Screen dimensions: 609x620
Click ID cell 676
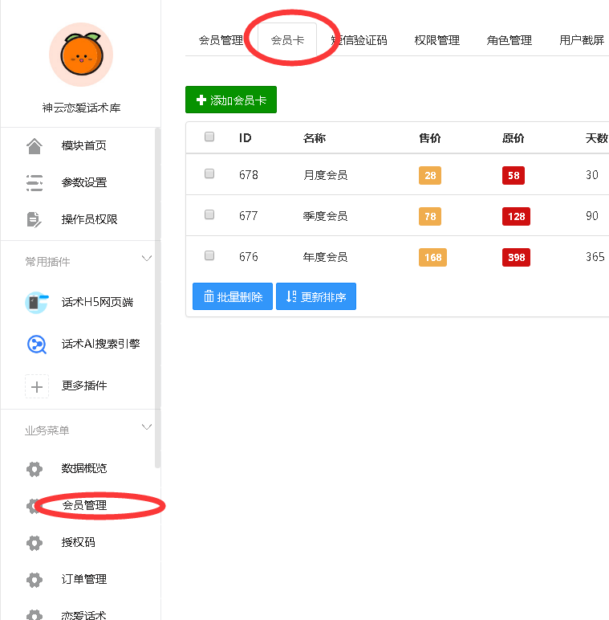(249, 257)
